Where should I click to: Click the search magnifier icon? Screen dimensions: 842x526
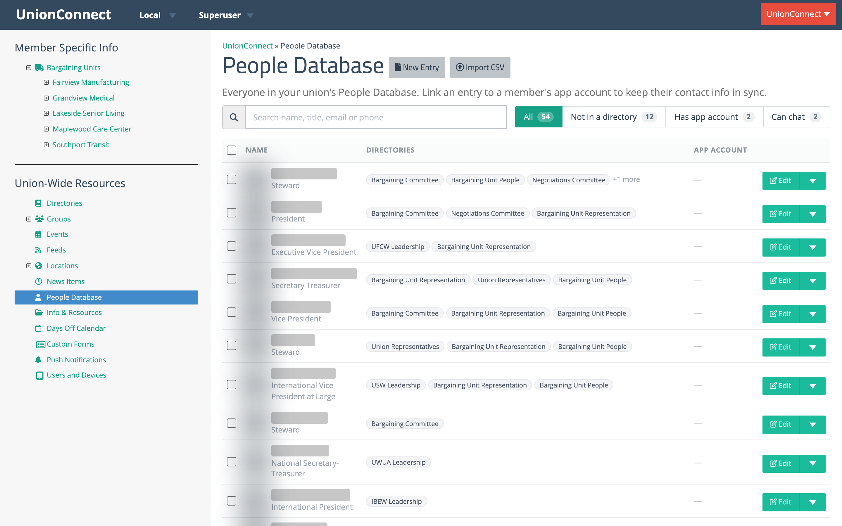[234, 117]
